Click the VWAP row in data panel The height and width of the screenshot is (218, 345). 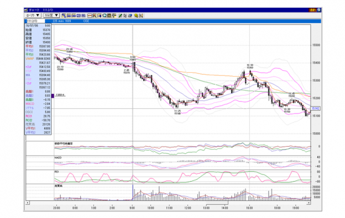point(38,59)
